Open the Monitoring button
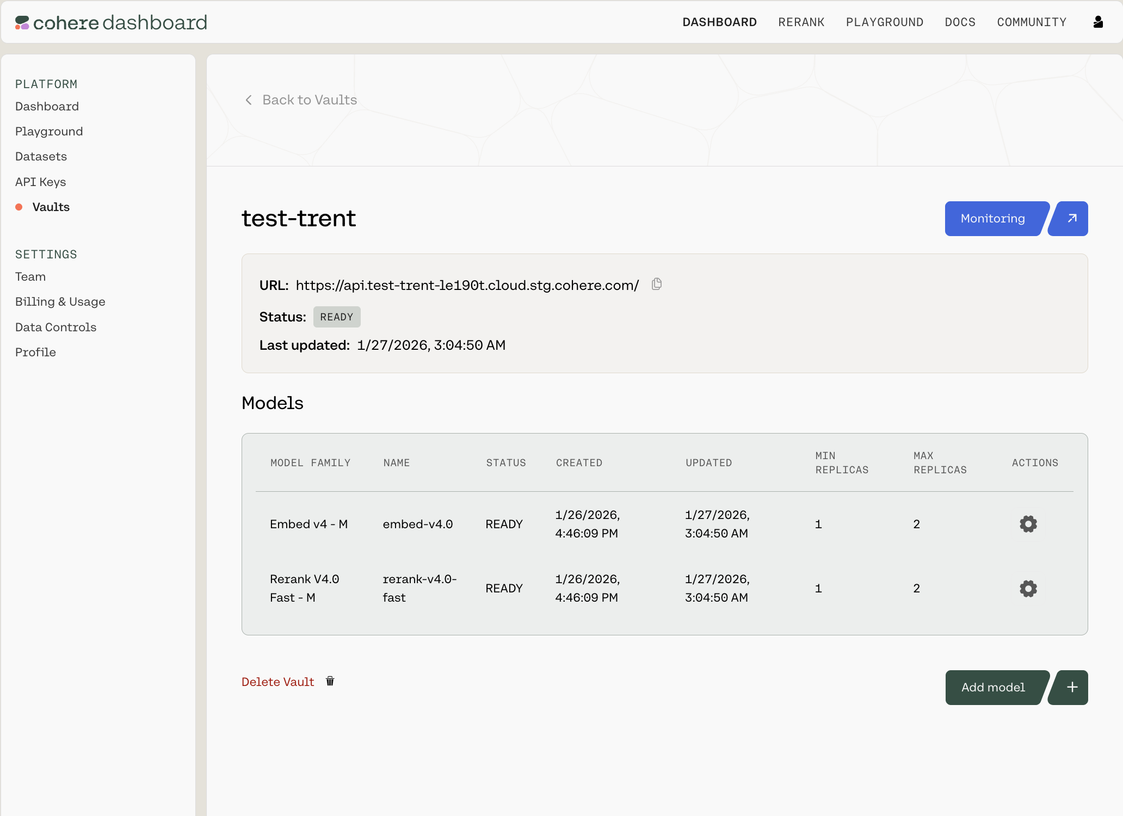Image resolution: width=1123 pixels, height=816 pixels. (x=992, y=218)
